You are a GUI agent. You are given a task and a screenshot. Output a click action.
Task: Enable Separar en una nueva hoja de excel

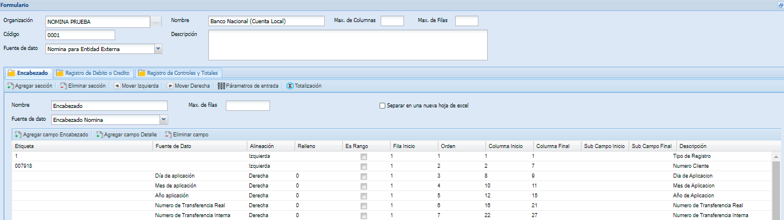(x=382, y=106)
